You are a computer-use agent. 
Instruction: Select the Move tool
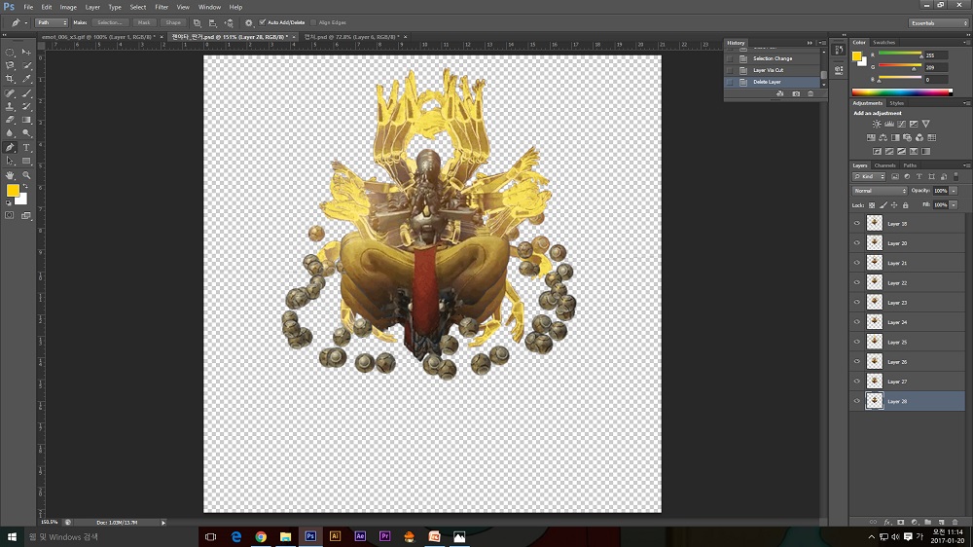click(26, 53)
